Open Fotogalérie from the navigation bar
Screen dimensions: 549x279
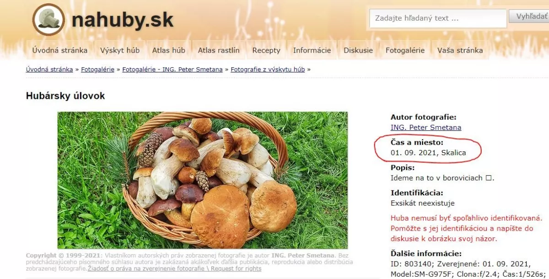point(405,50)
